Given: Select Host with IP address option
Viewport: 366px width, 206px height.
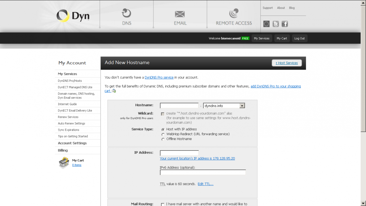Looking at the screenshot, I should (x=163, y=129).
